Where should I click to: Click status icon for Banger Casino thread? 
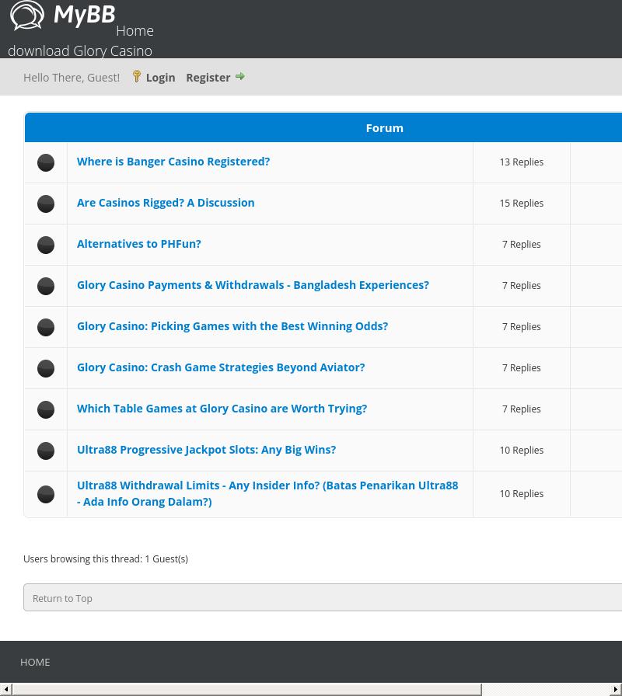coord(46,162)
